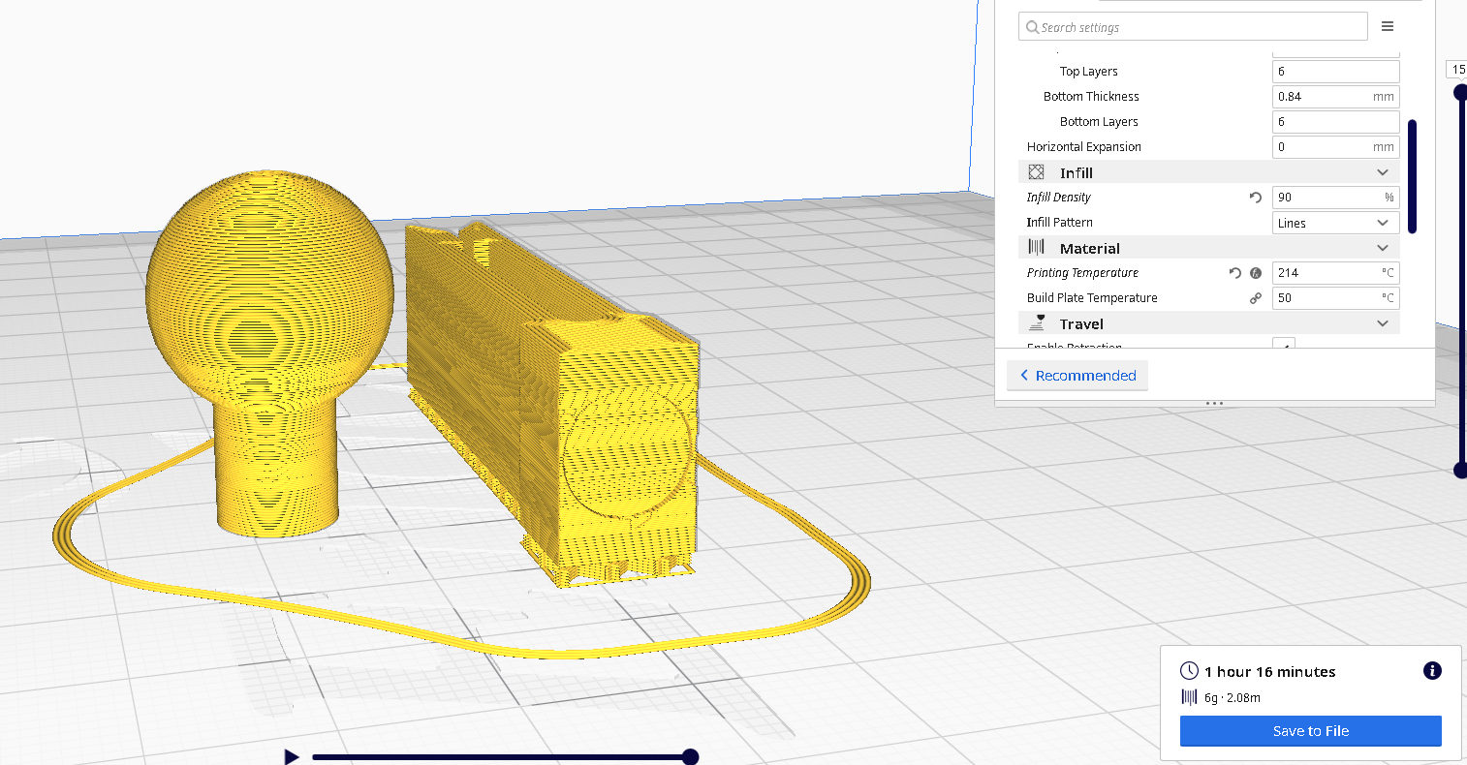Click the lower handle of the layer slider

pos(1460,471)
